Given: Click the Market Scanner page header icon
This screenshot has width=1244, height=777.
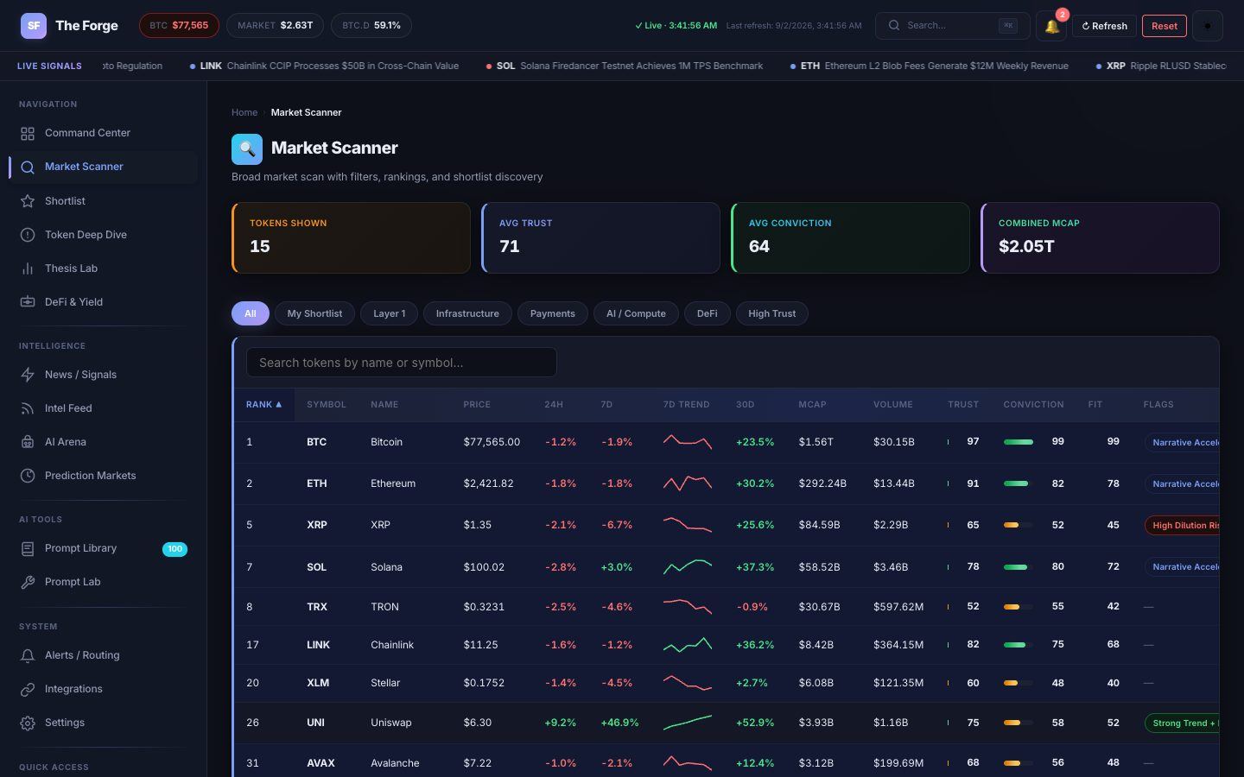Looking at the screenshot, I should coord(247,148).
